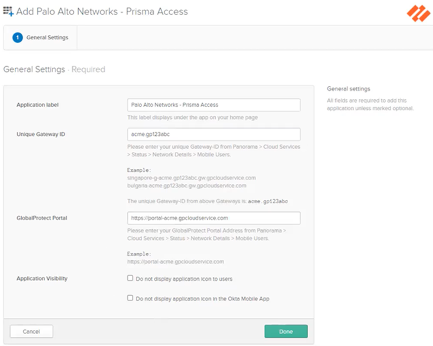Screen dimensions: 433x346
Task: Focus the Application label text field
Action: (213, 105)
